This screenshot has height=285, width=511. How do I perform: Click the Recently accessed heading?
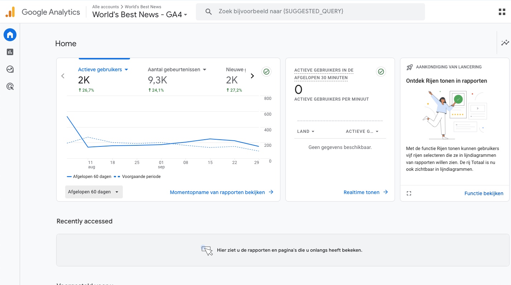85,221
